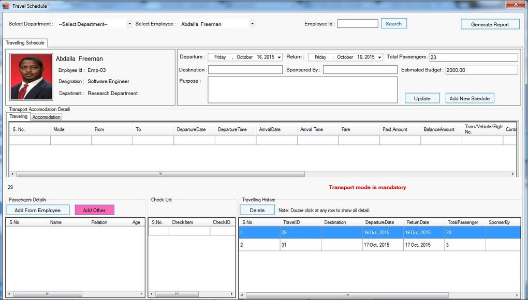528x300 pixels.
Task: Select travel history row with TravelID 29
Action: (379, 232)
